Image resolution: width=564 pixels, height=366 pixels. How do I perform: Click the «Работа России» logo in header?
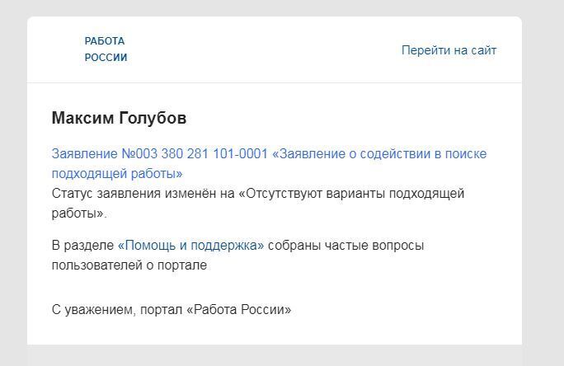click(106, 49)
